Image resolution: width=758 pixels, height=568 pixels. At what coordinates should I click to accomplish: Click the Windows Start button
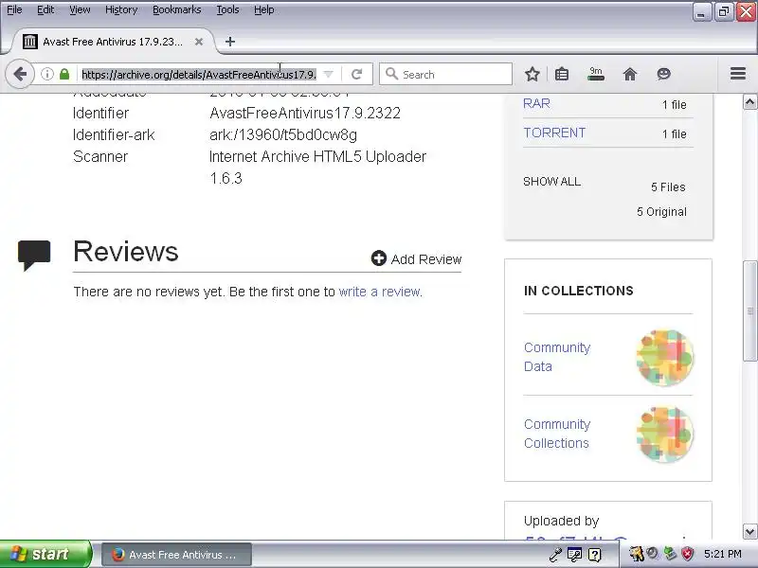[45, 554]
